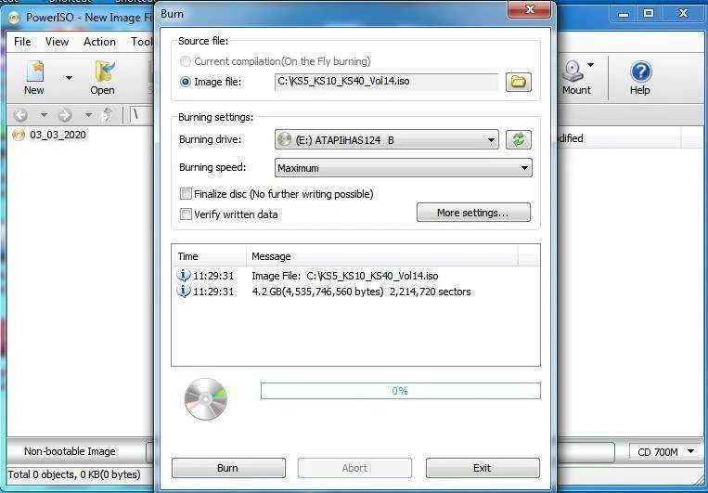Click the Exit button
Image resolution: width=708 pixels, height=493 pixels.
[483, 468]
